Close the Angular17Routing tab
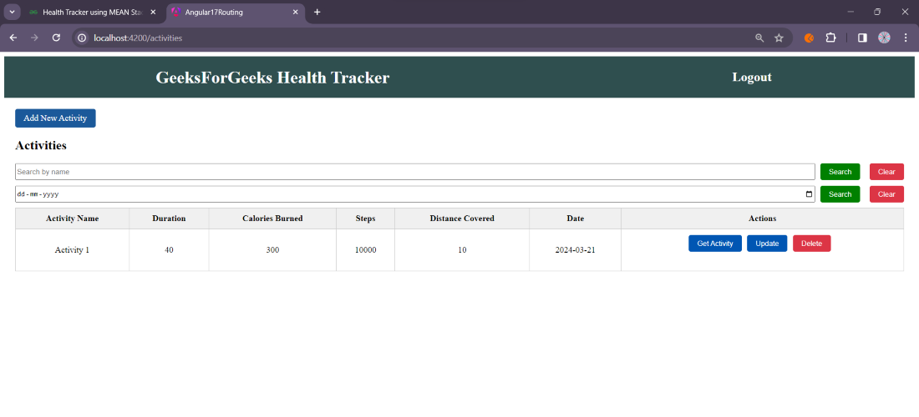Viewport: 919px width, 417px height. pos(296,12)
